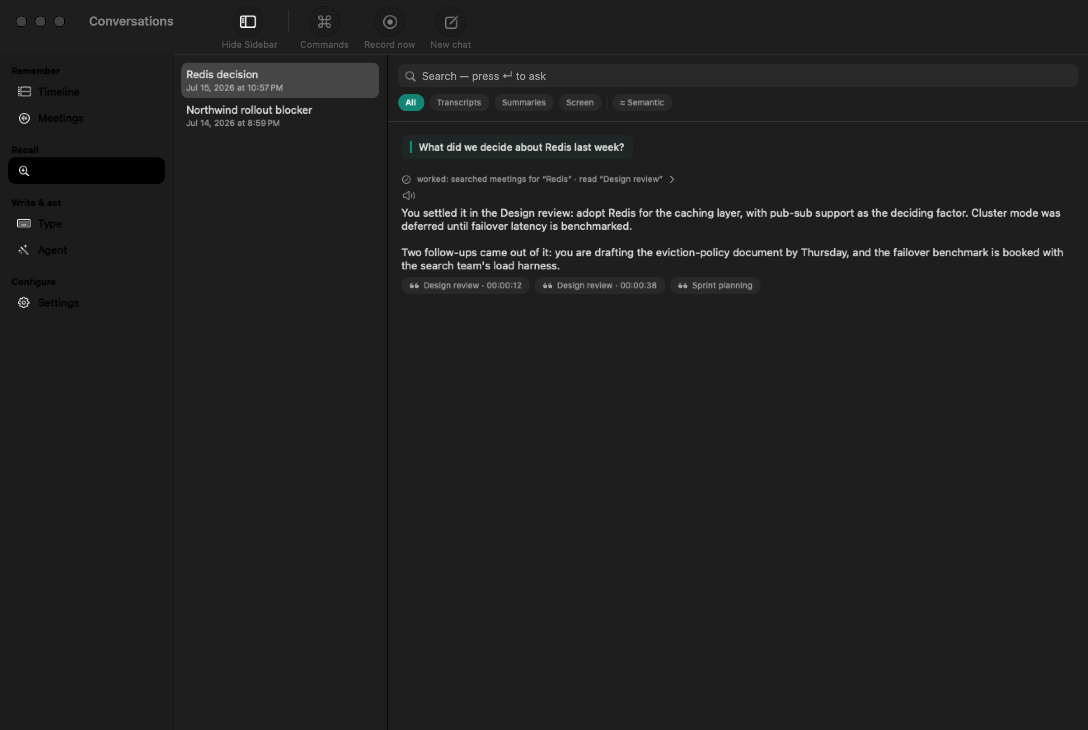This screenshot has height=730, width=1088.
Task: Click the worked: searched meetings summary text
Action: tap(539, 179)
